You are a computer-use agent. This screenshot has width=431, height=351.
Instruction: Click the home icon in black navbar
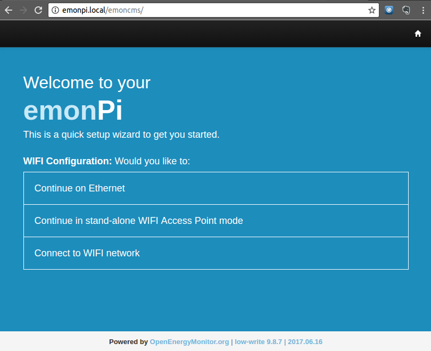418,34
